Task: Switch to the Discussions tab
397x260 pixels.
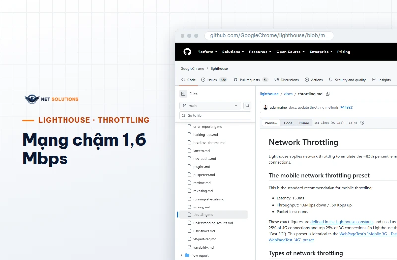Action: [287, 80]
